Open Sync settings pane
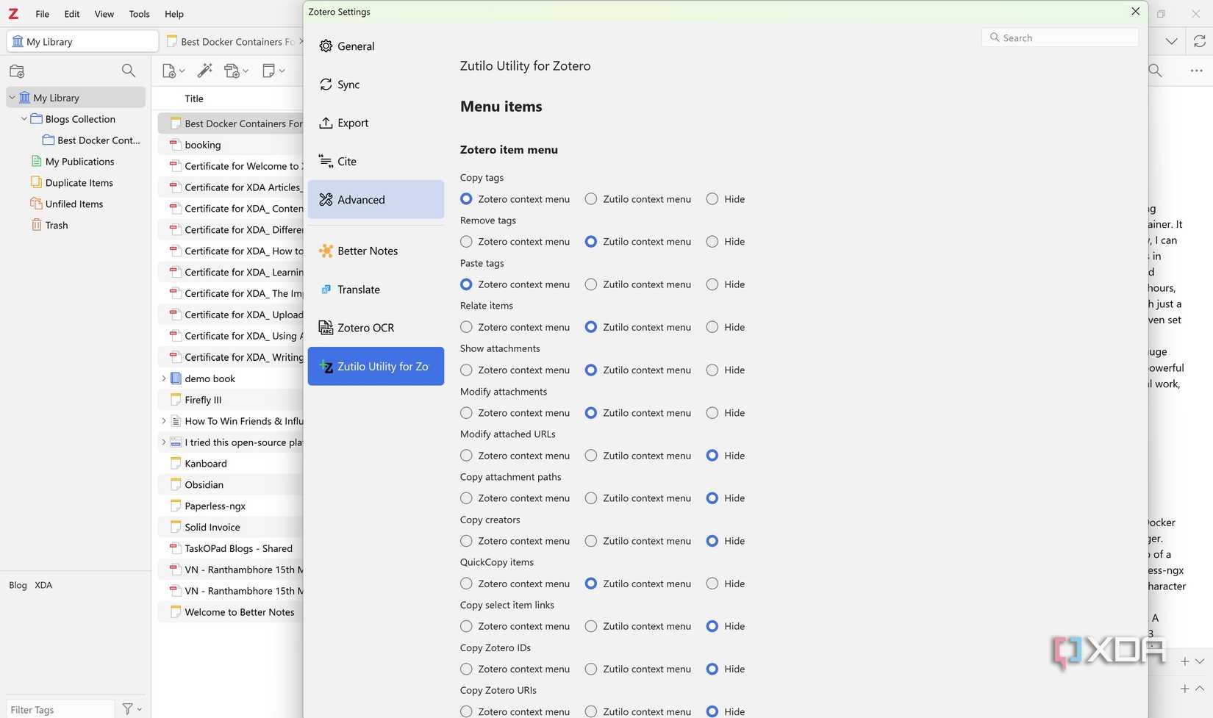The image size is (1213, 718). click(376, 85)
